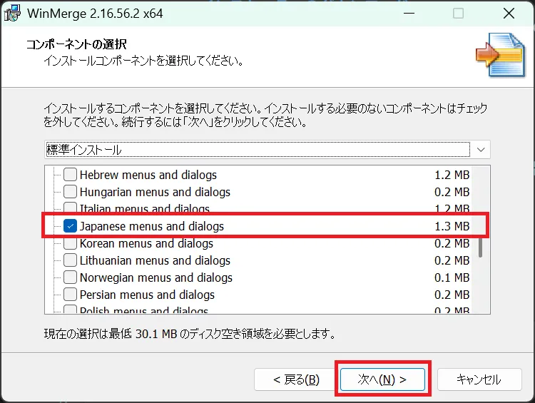The image size is (535, 403).
Task: Select the Norwegian menus and dialogs label
Action: pyautogui.click(x=156, y=277)
